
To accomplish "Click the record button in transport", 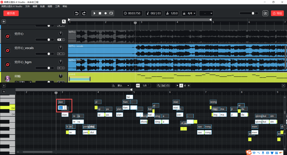I will click(105, 13).
